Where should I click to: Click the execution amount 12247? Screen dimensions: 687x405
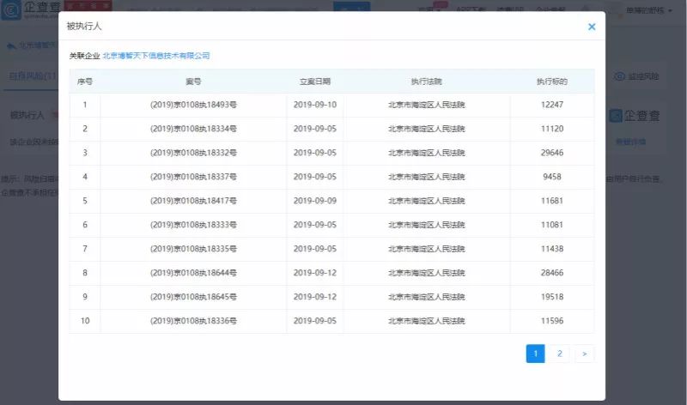pos(552,105)
